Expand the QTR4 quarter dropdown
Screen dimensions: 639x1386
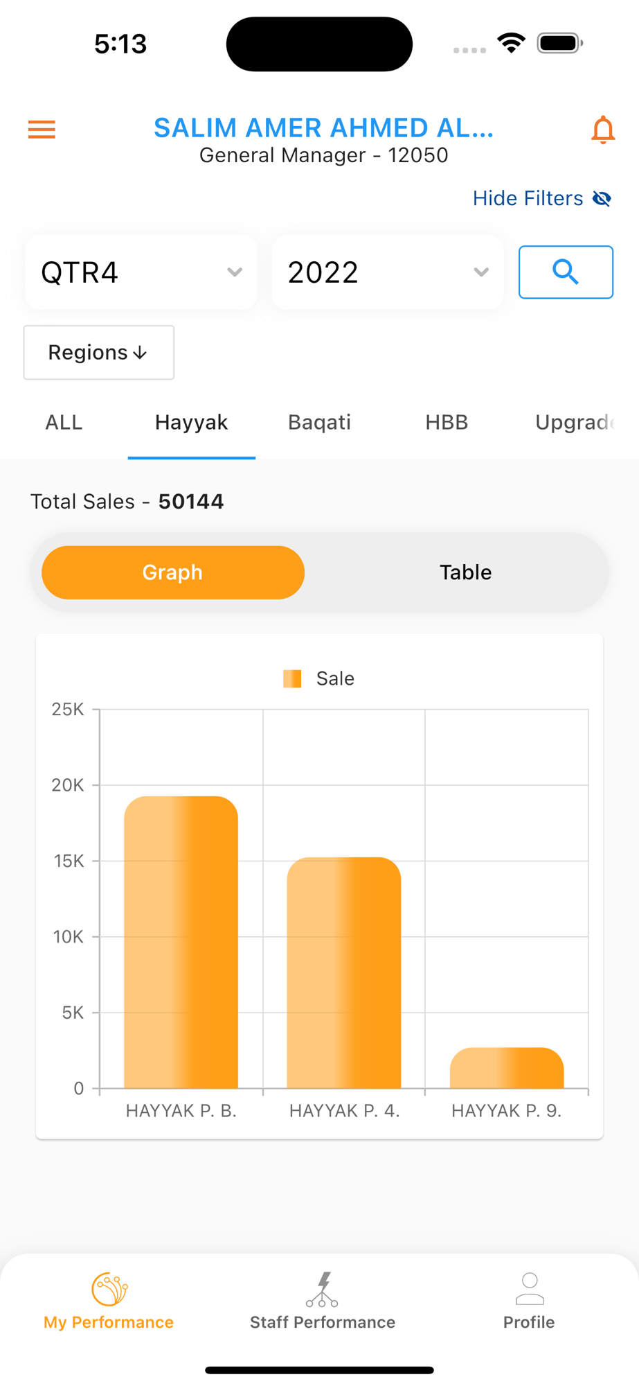coord(141,272)
